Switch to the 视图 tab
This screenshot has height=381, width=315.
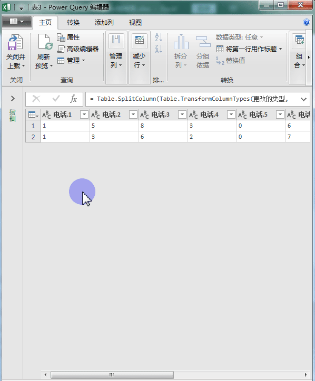(135, 23)
